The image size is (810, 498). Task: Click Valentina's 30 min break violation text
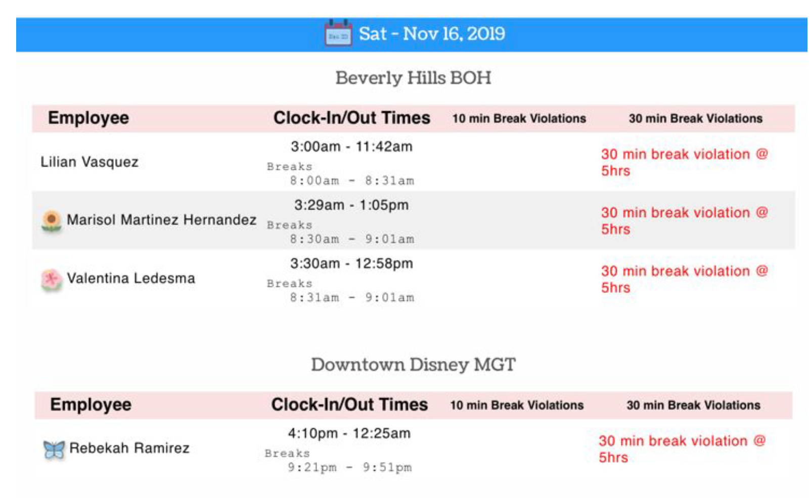pyautogui.click(x=684, y=279)
